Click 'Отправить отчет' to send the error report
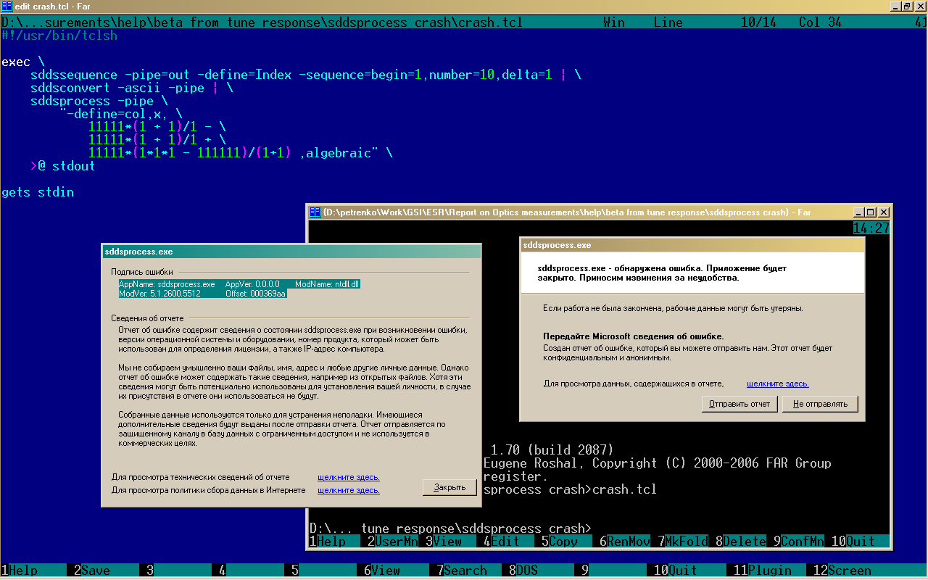This screenshot has height=580, width=928. point(739,404)
